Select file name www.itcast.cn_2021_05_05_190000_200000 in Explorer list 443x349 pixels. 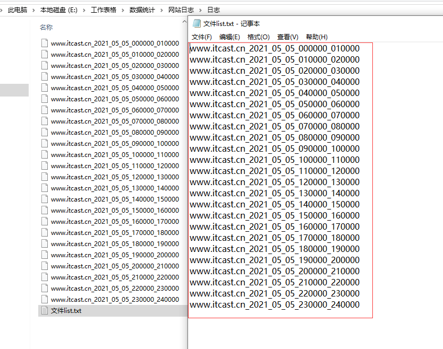(x=115, y=255)
